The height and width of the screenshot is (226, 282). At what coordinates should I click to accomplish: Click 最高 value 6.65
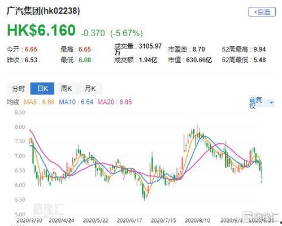(x=85, y=49)
